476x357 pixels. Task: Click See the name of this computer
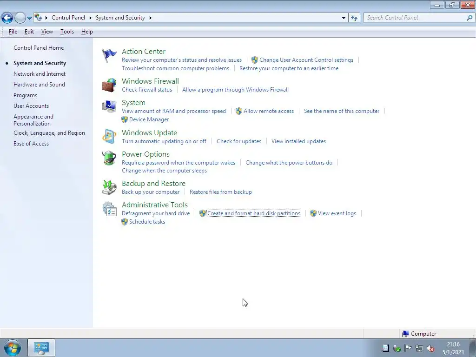pos(342,111)
